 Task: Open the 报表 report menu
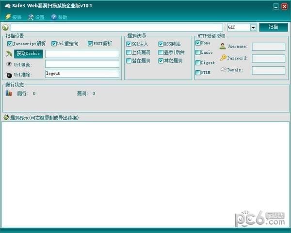pos(16,17)
